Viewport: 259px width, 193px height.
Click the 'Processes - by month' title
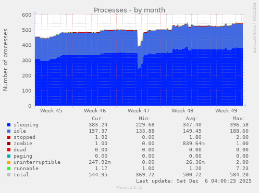tap(129, 10)
